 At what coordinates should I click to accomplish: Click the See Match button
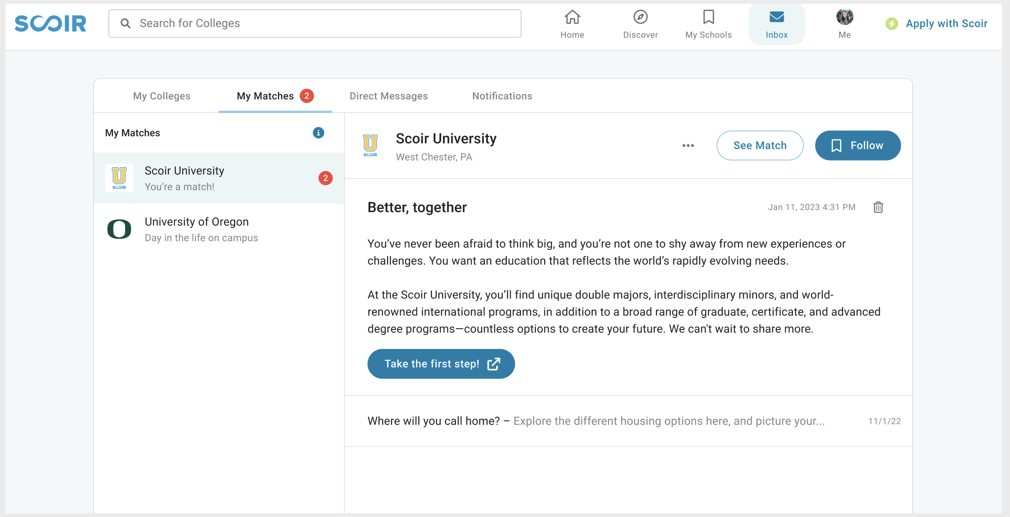point(760,145)
